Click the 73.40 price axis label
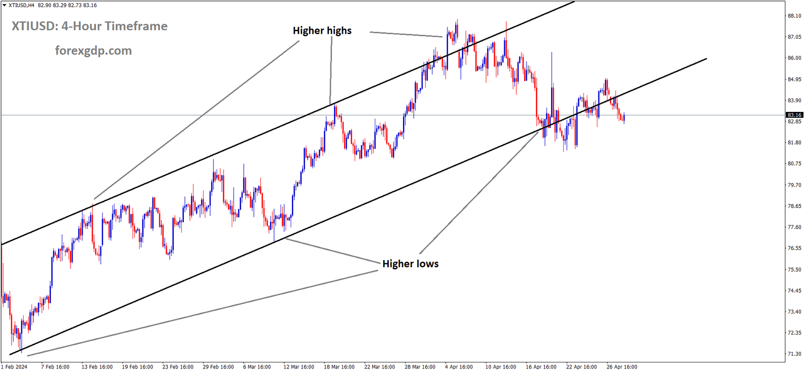 tap(794, 312)
